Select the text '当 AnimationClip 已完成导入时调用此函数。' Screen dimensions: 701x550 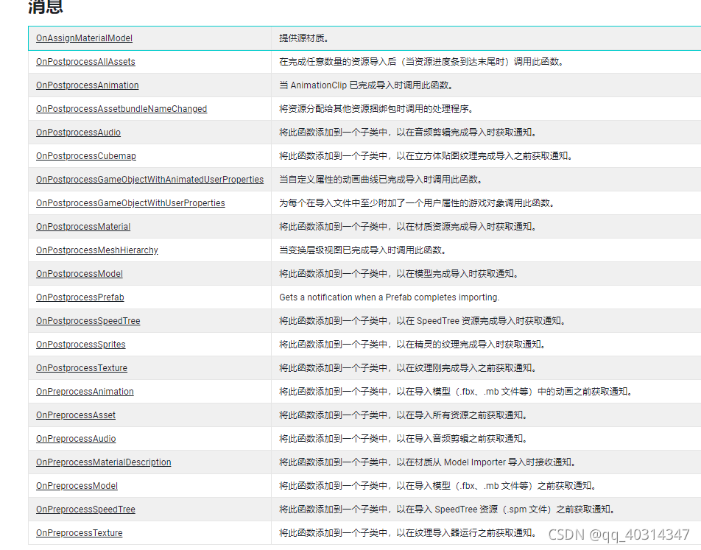[x=367, y=85]
